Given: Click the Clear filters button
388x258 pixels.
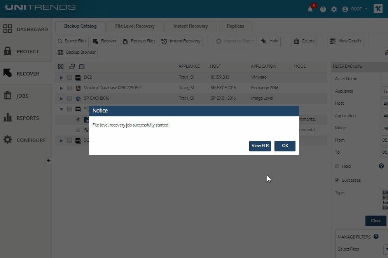Looking at the screenshot, I should (x=376, y=221).
